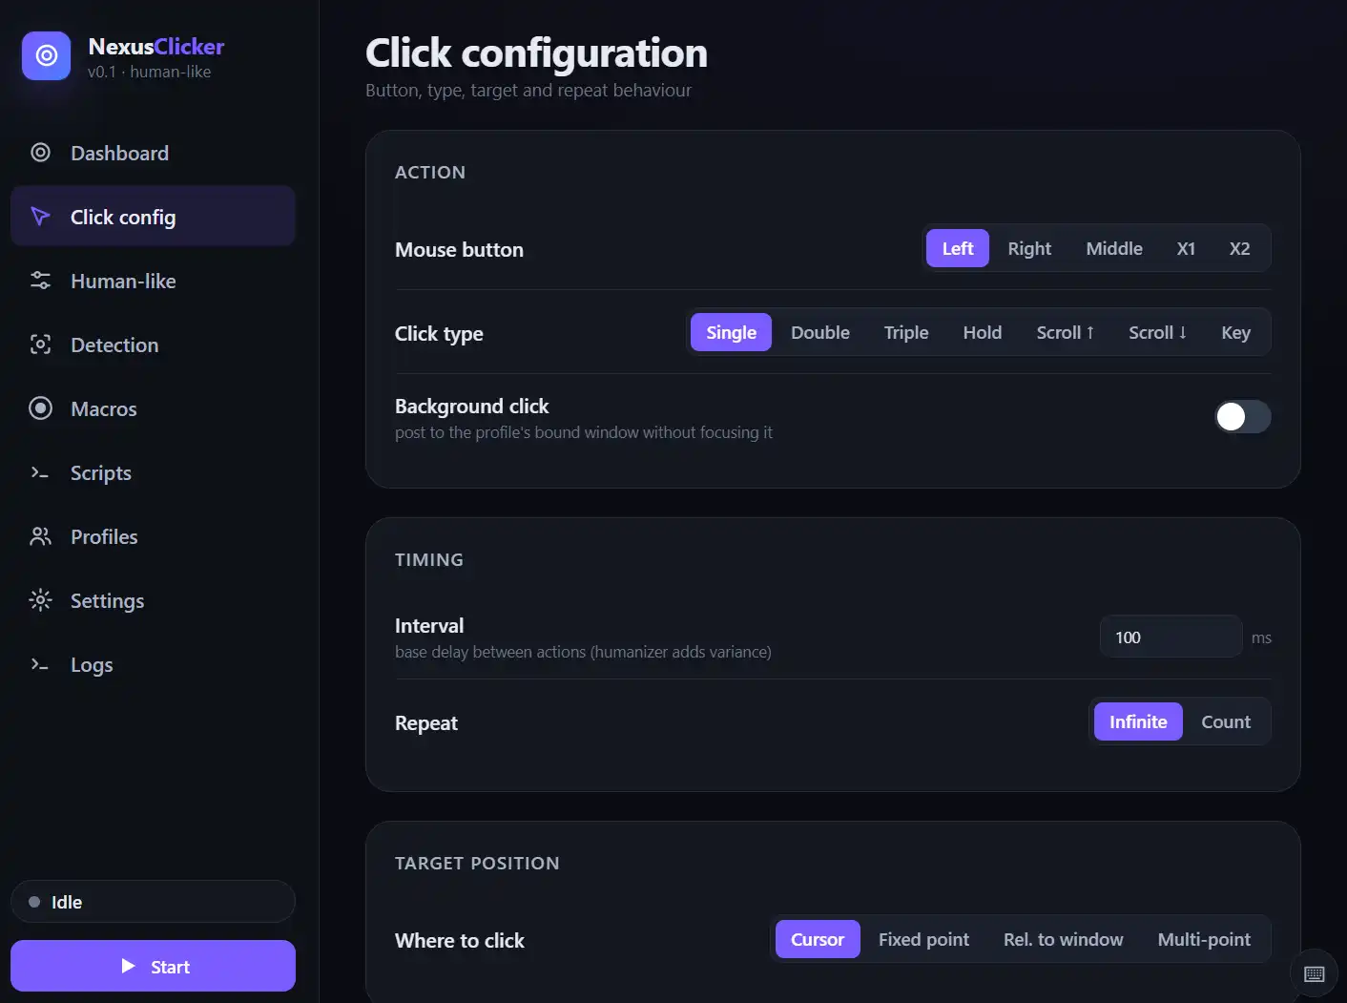Go to the Detection section
1347x1003 pixels.
tap(153, 345)
